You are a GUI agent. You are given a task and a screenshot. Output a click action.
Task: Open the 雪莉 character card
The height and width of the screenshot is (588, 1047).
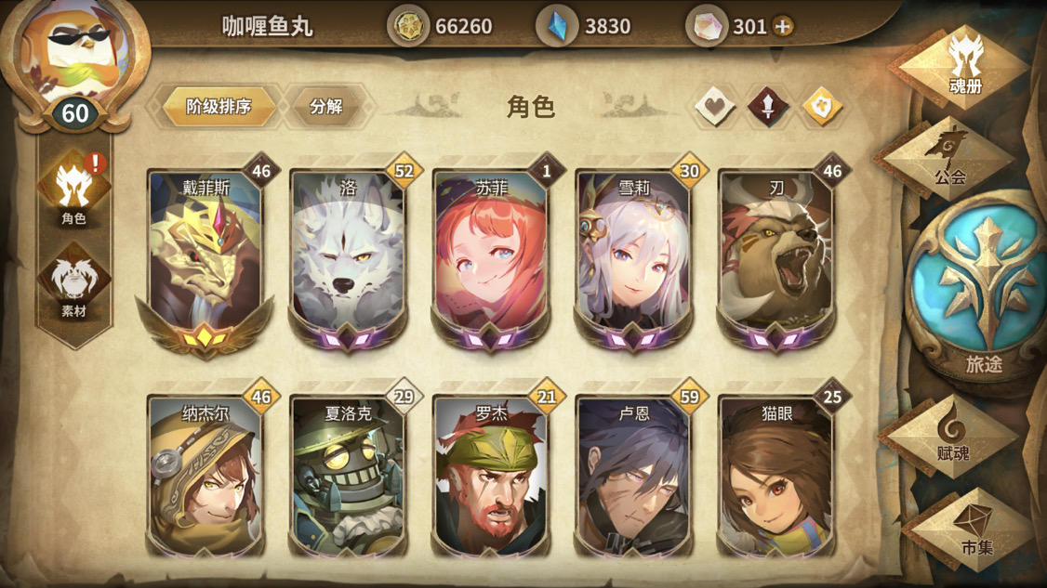point(633,257)
